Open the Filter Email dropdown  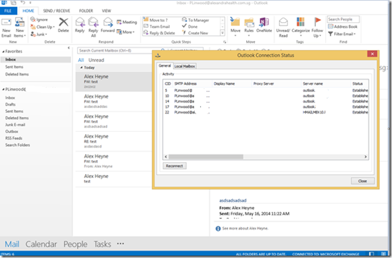point(341,34)
